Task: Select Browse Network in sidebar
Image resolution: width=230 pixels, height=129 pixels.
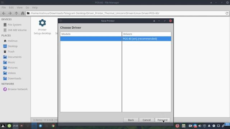Action: pyautogui.click(x=18, y=89)
